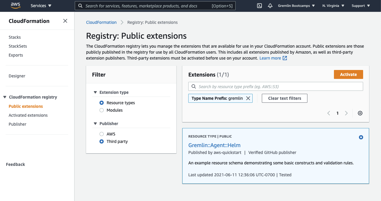Click the magnifier icon in top search bar

tap(80, 6)
